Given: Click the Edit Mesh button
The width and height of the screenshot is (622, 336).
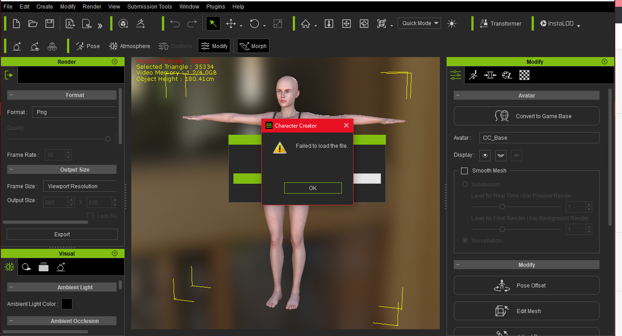Looking at the screenshot, I should click(527, 311).
